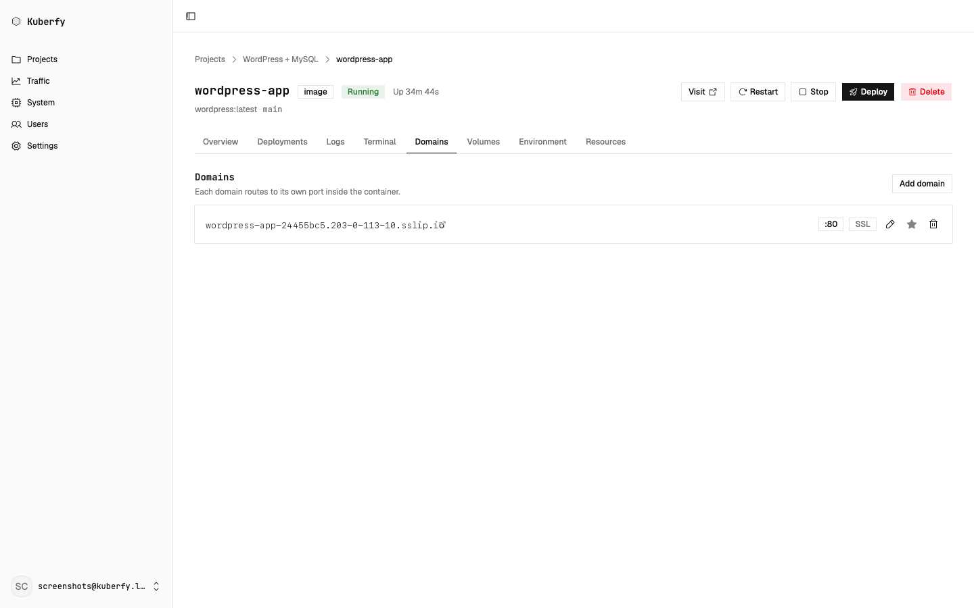Delete the wordpress-app service
This screenshot has height=608, width=974.
coord(926,92)
